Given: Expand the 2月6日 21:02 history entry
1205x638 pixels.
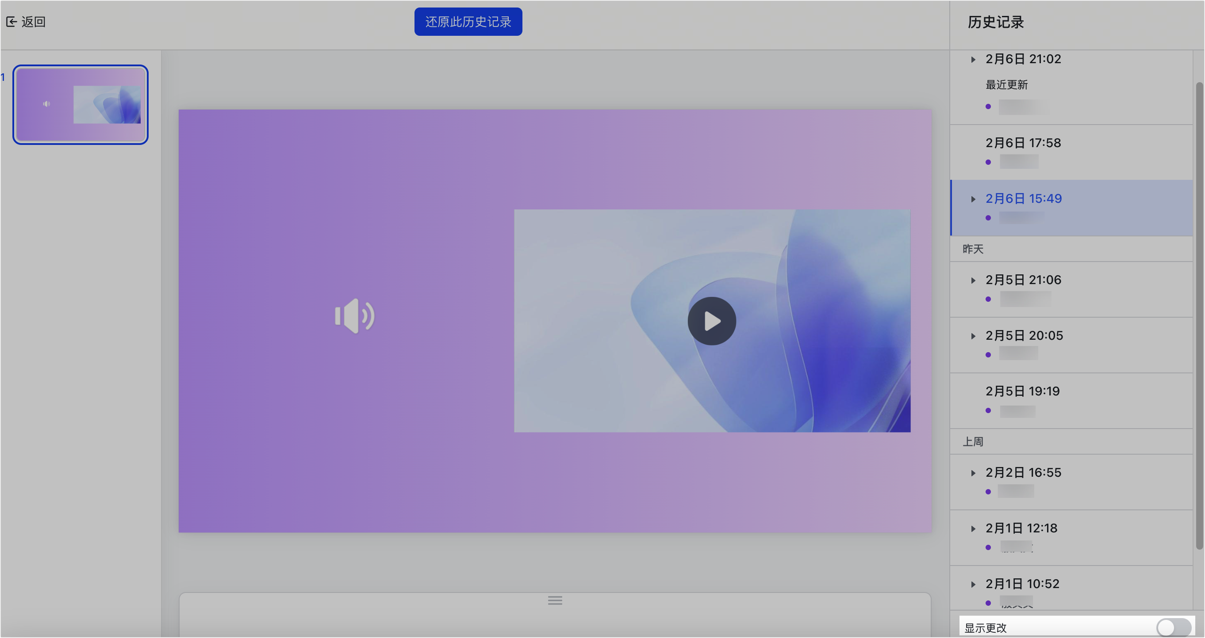Looking at the screenshot, I should point(974,59).
